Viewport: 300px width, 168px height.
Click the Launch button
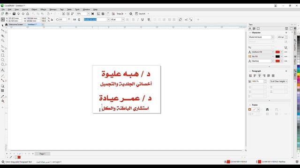click(x=140, y=14)
